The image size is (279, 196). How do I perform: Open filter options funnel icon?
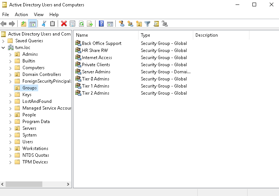(147, 24)
